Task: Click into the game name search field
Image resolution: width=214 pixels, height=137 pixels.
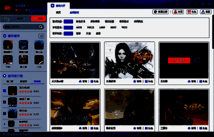Action: (20, 27)
